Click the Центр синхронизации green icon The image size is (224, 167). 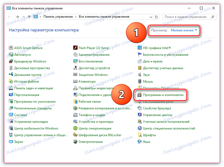coord(75,128)
